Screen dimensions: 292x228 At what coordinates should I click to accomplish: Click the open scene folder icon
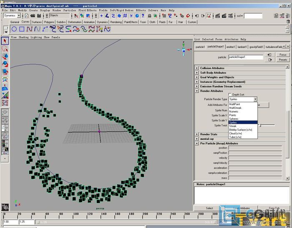click(x=33, y=16)
